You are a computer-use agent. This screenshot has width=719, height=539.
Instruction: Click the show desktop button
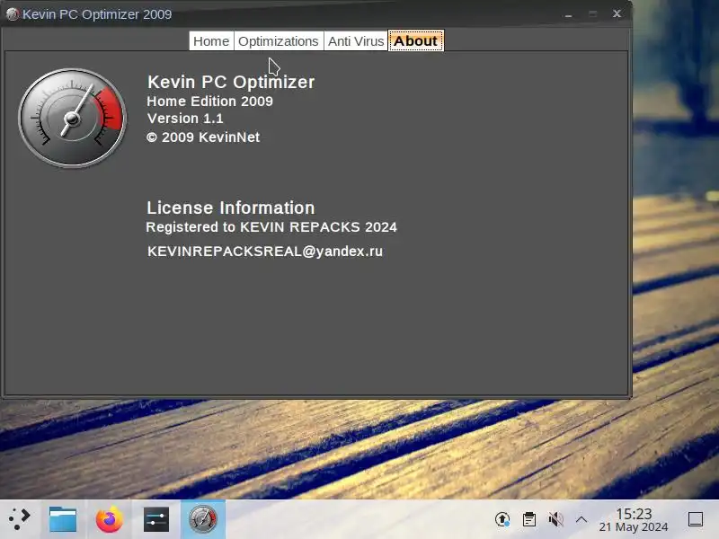(x=696, y=519)
